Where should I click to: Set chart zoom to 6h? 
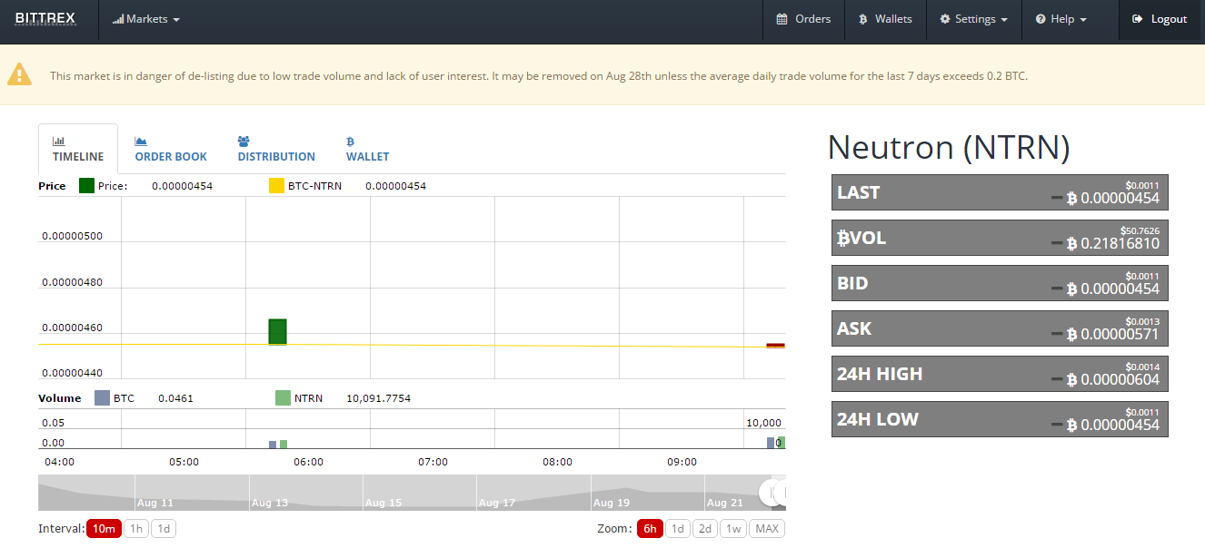[650, 529]
